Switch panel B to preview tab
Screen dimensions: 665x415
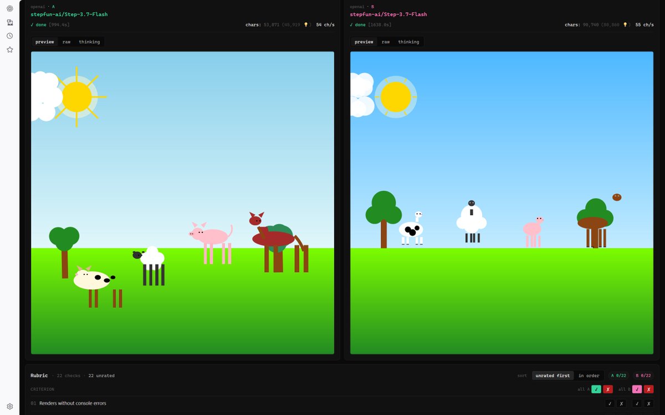coord(364,42)
